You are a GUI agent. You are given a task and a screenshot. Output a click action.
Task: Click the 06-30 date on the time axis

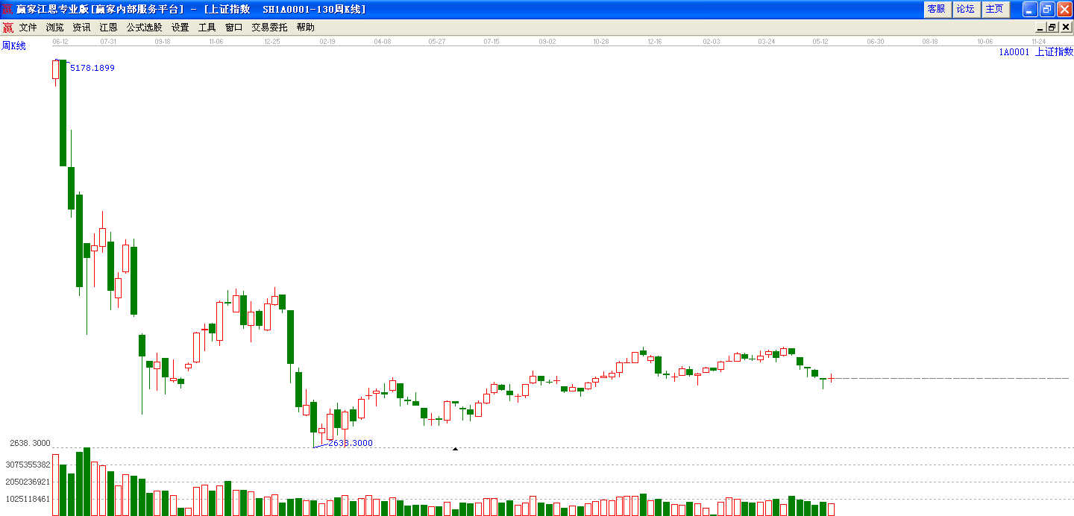[876, 42]
